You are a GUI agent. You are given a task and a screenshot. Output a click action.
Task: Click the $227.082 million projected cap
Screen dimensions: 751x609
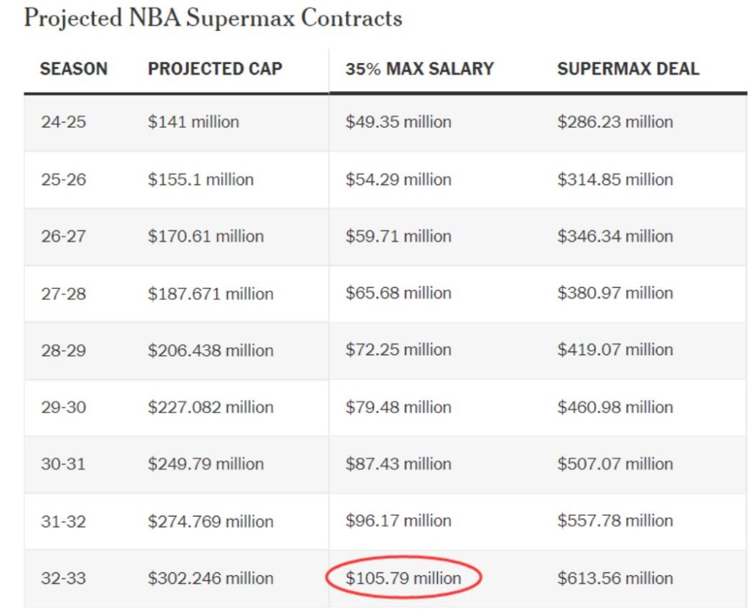210,407
